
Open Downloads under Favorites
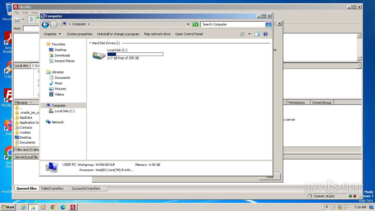(62, 55)
